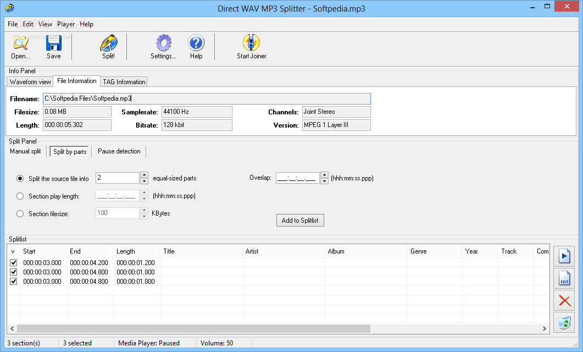Select 'Split the source file into' radio
583x352 pixels.
[x=20, y=179]
